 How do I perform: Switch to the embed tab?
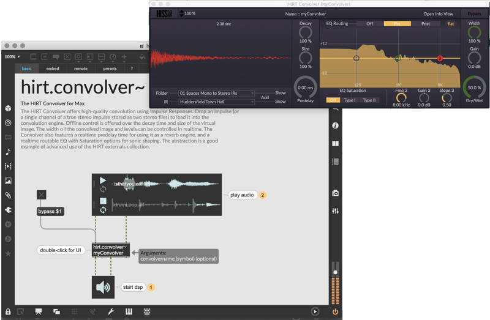pyautogui.click(x=53, y=69)
